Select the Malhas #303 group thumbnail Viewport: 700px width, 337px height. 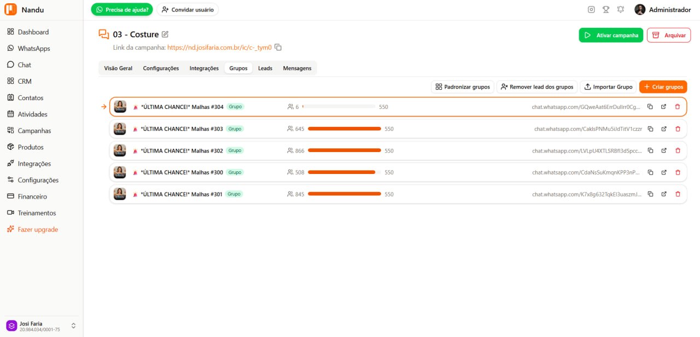coord(120,129)
